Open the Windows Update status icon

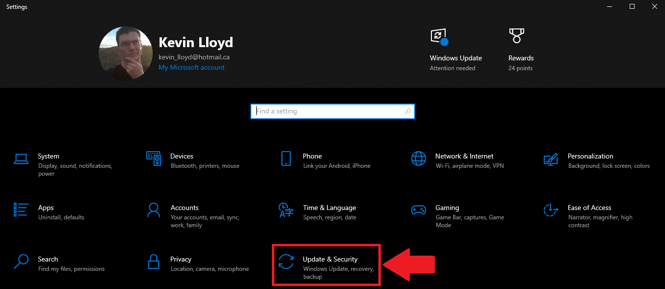(439, 37)
